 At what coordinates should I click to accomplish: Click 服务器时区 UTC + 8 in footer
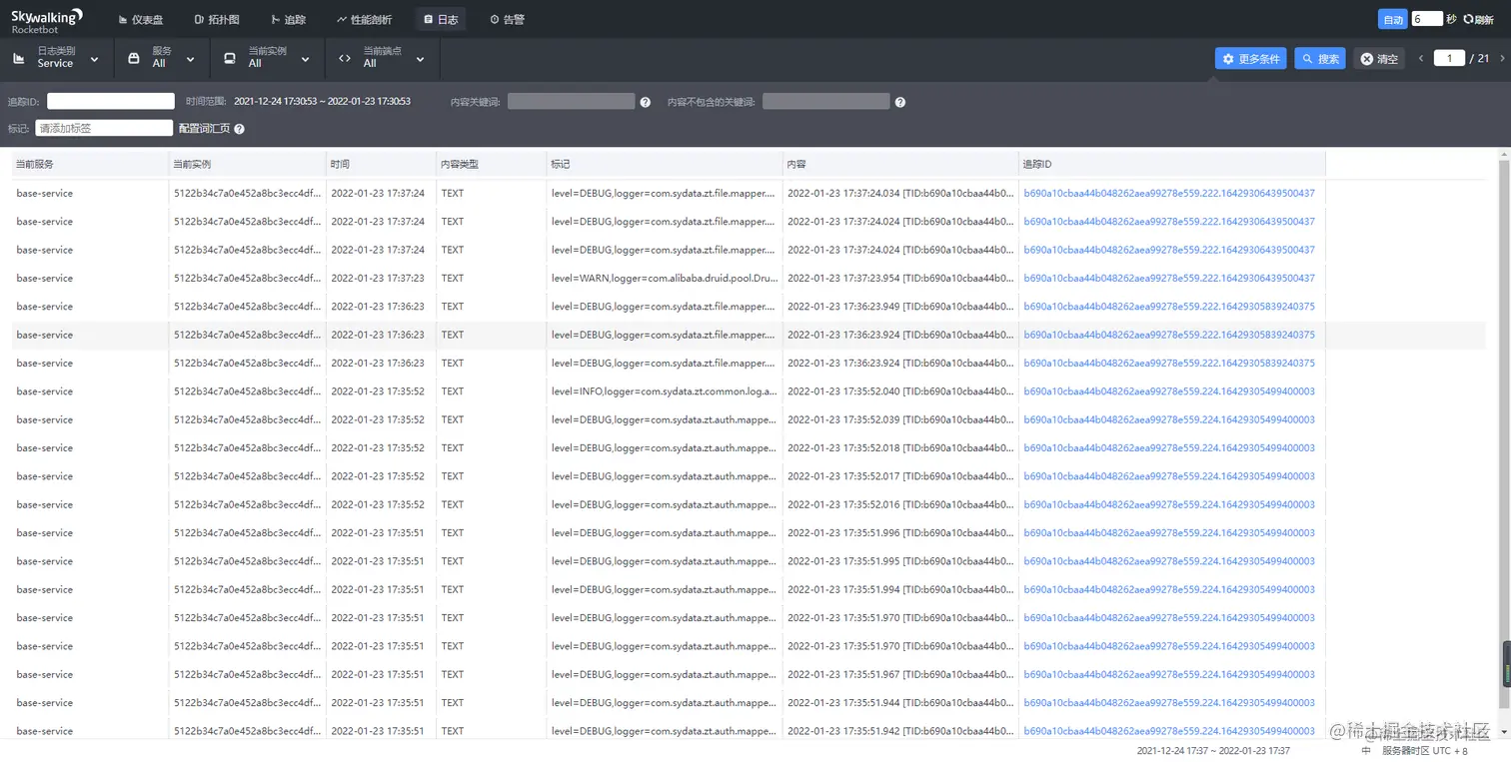(x=1425, y=751)
